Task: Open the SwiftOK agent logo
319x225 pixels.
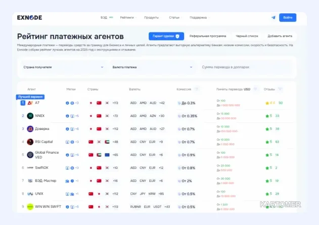Action: 30,168
